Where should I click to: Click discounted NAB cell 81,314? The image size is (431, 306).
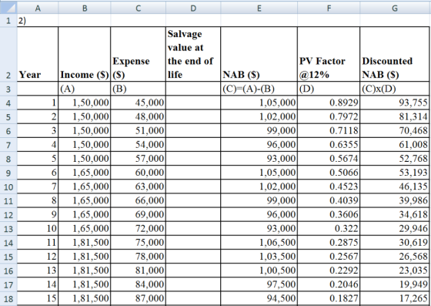[395, 116]
